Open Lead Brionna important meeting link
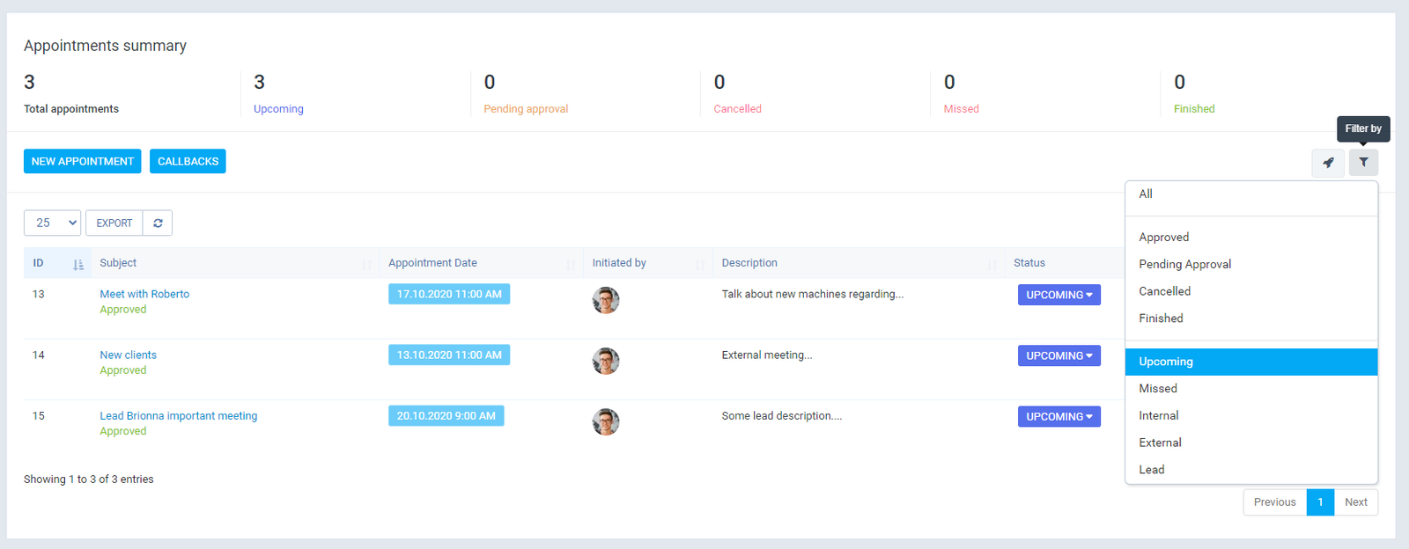 [x=179, y=416]
